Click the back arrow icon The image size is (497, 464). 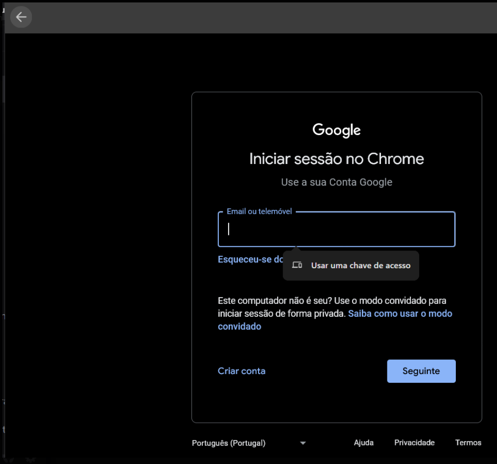[x=21, y=17]
